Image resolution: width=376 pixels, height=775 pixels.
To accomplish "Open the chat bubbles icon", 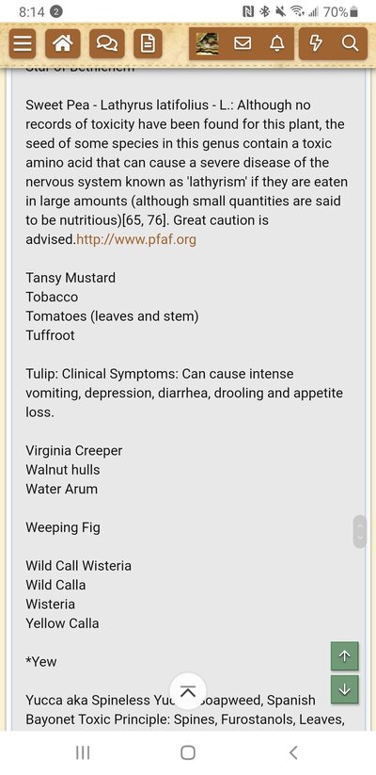I will pyautogui.click(x=106, y=43).
